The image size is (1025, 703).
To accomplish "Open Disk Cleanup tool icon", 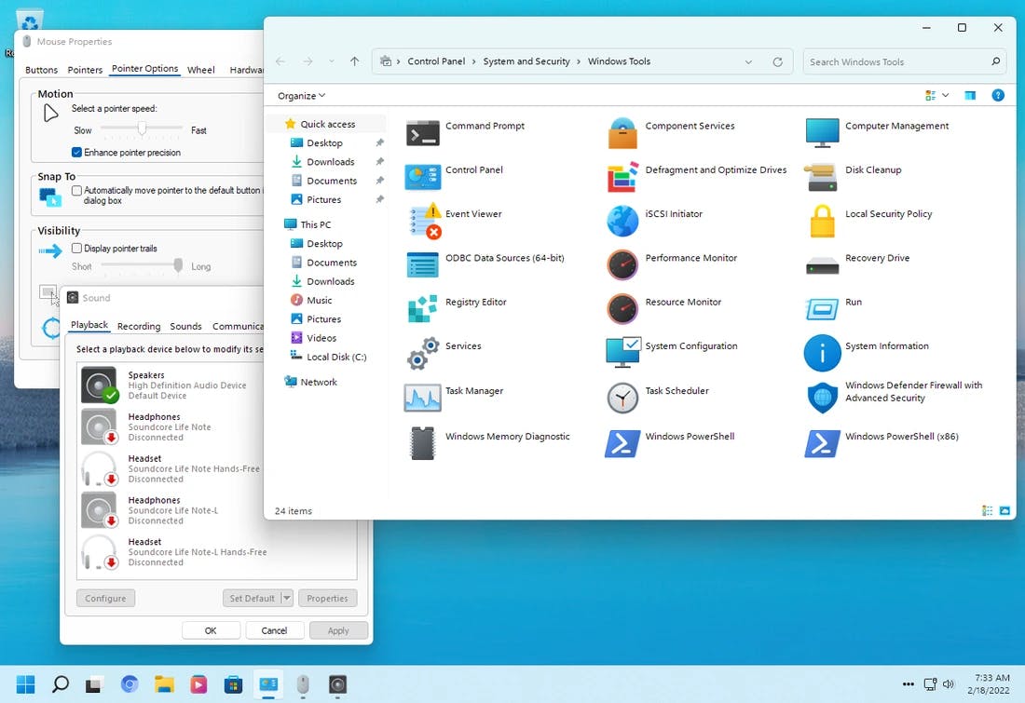I will (822, 177).
